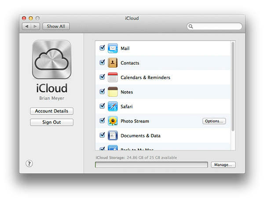Select the 'Photo Stream' label text
Viewport: 264px width, 198px height.
[x=135, y=121]
